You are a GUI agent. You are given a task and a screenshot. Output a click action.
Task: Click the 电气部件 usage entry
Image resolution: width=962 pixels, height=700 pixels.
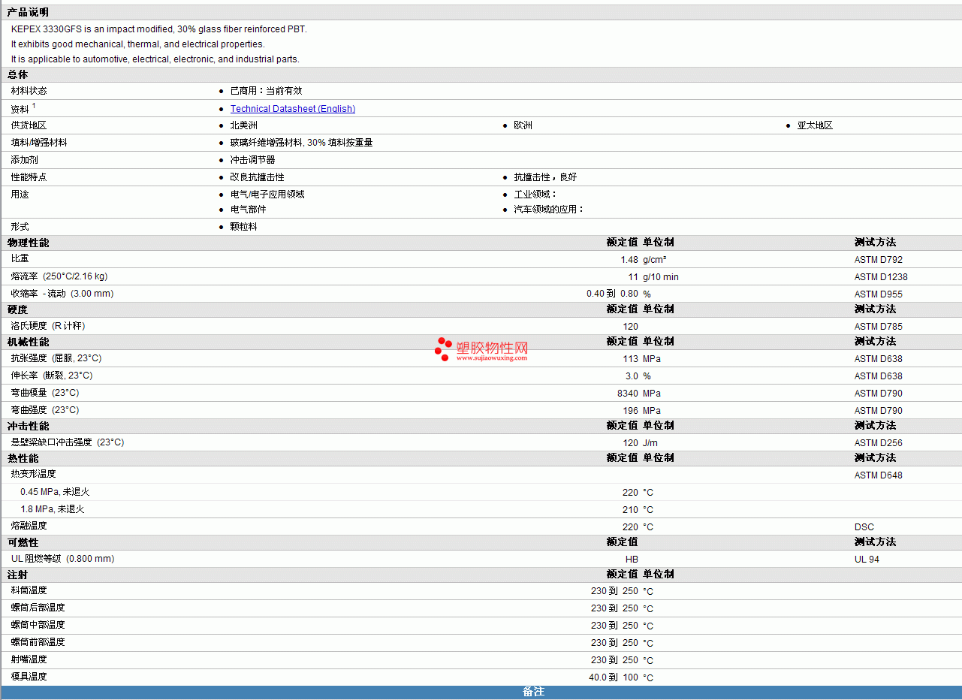(248, 210)
